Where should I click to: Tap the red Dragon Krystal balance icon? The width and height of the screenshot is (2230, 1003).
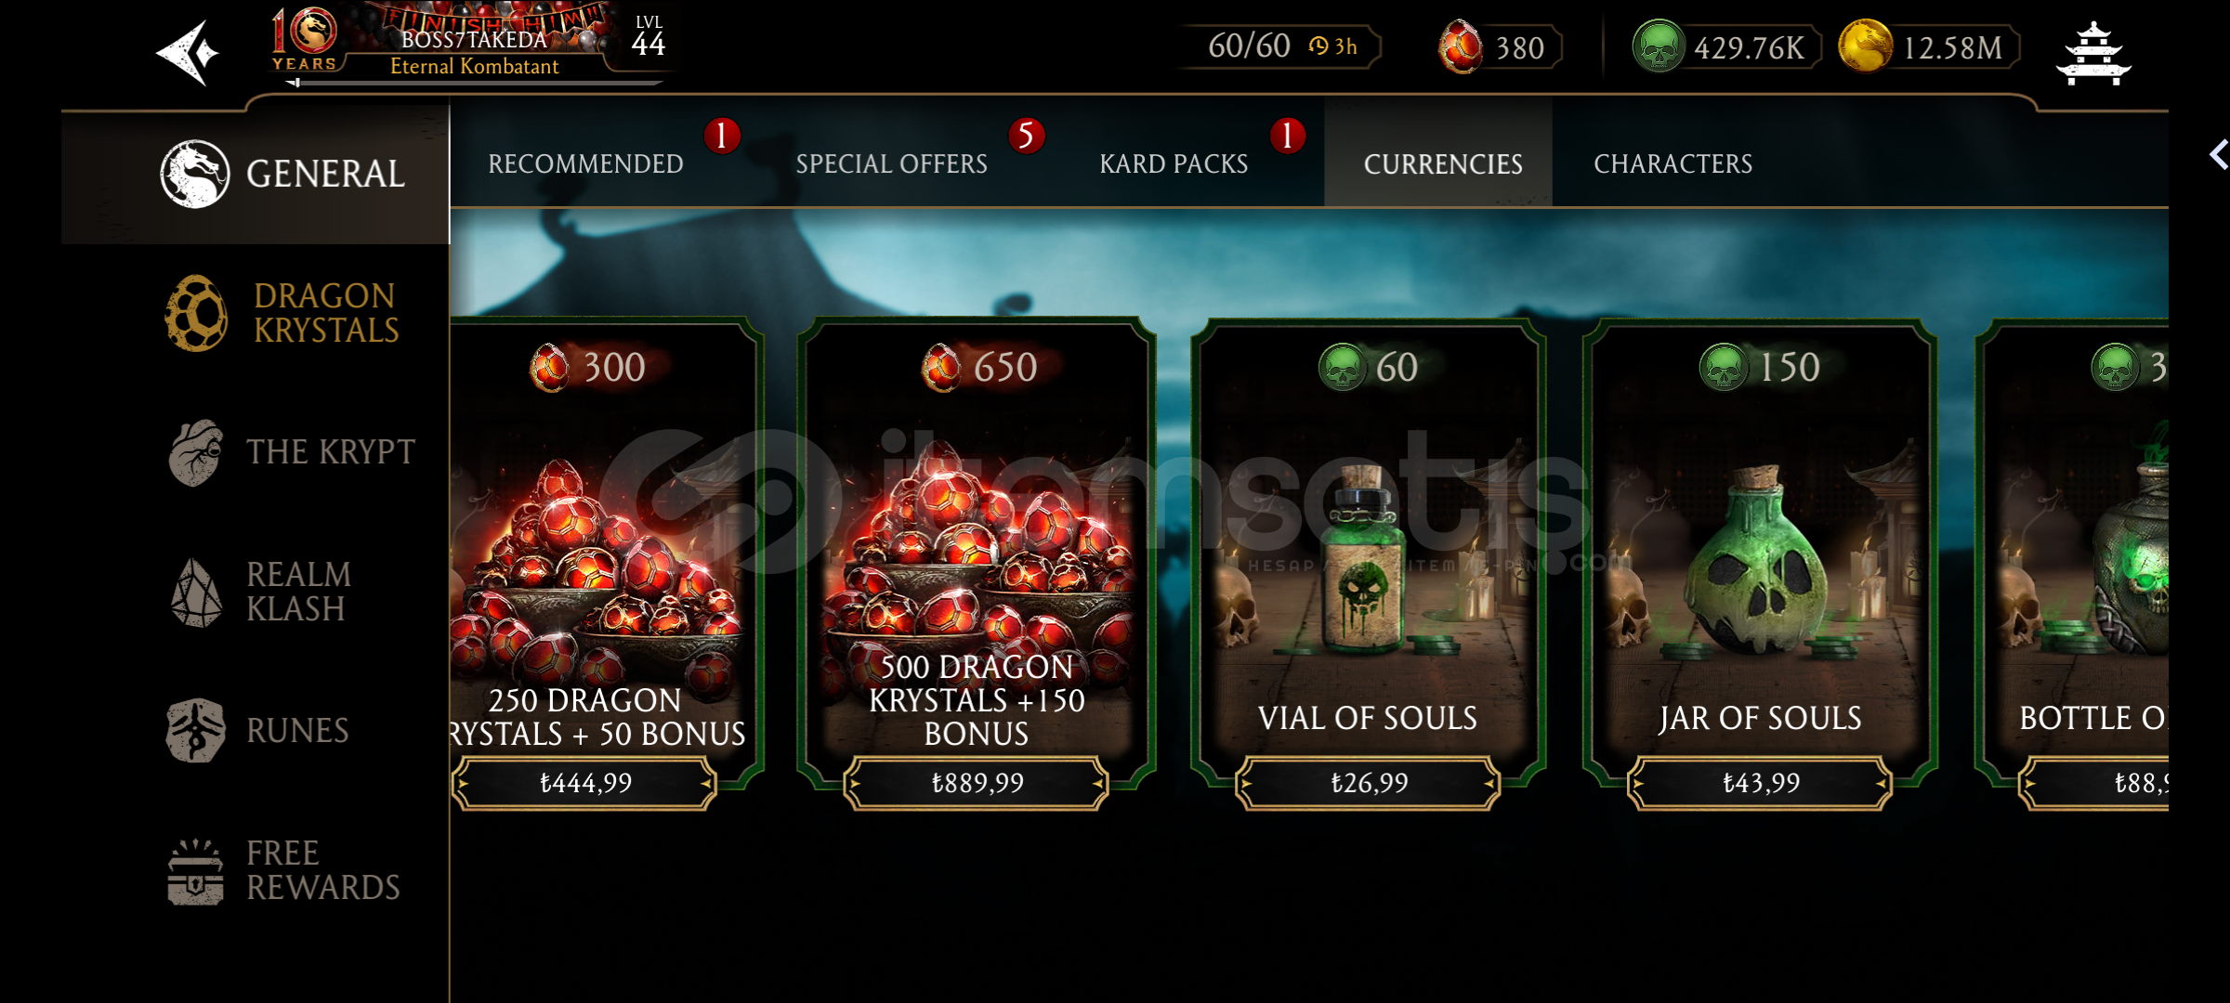coord(1460,46)
